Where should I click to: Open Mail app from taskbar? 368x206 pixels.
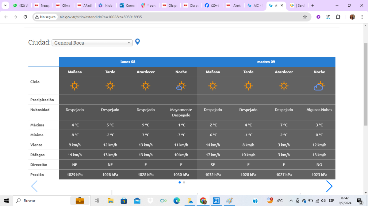(x=137, y=201)
